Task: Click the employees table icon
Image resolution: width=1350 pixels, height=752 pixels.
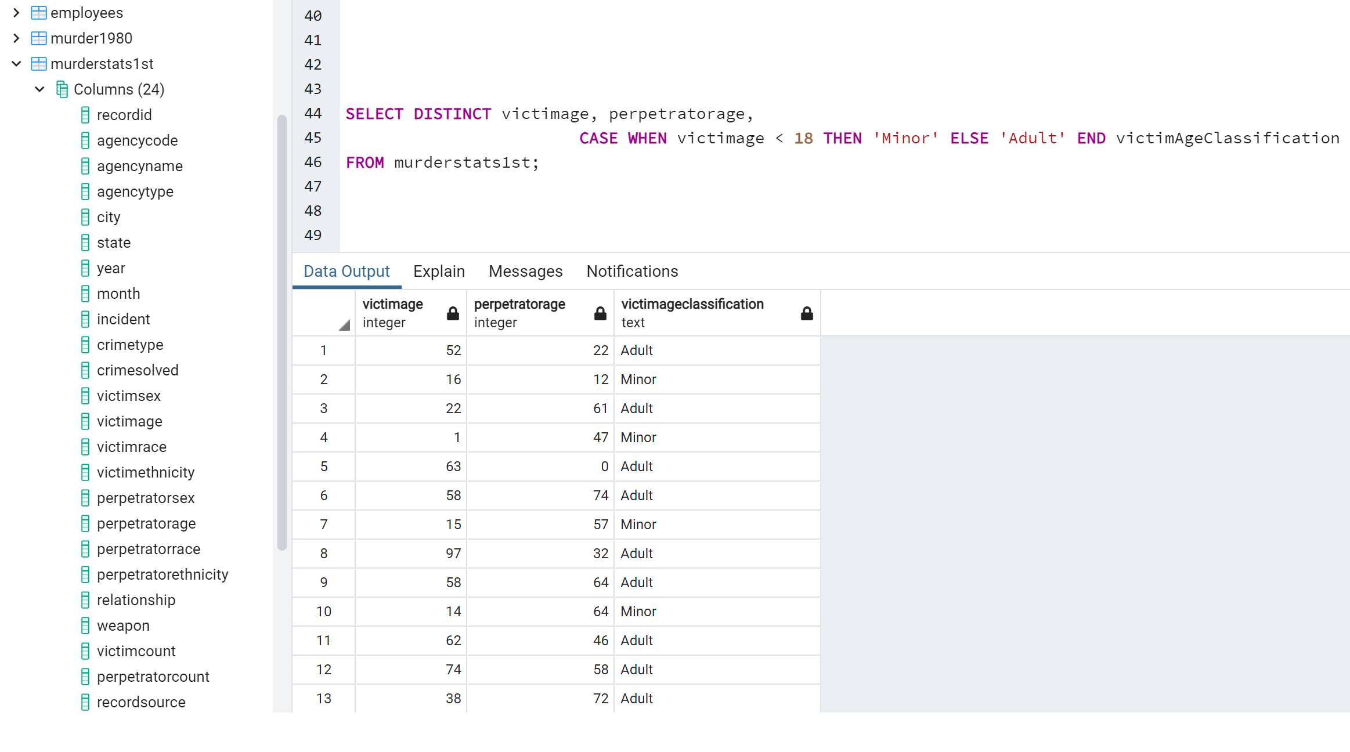Action: (38, 13)
